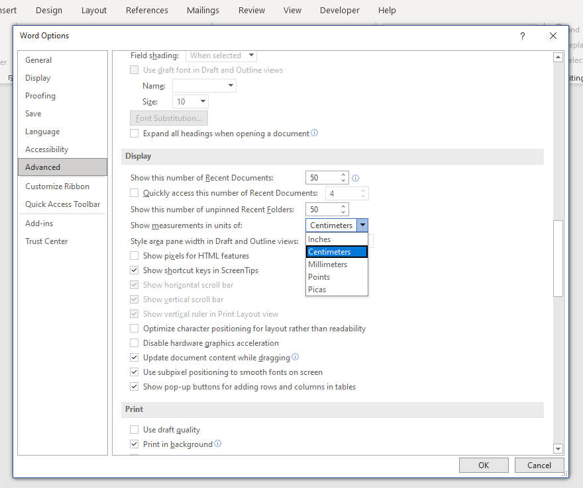Open the Language options category
The width and height of the screenshot is (583, 488).
62,132
